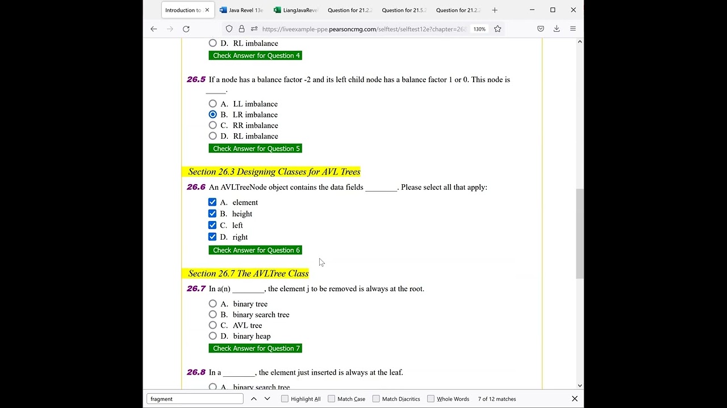Enable Match Diacritics option
The height and width of the screenshot is (408, 727).
[376, 399]
